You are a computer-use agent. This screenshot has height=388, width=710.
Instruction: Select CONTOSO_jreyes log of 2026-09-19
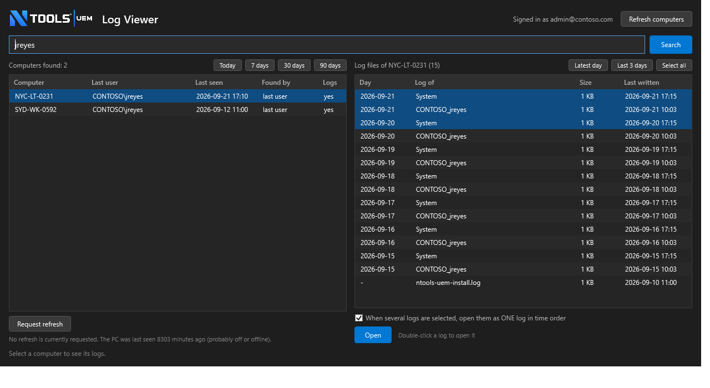[523, 163]
